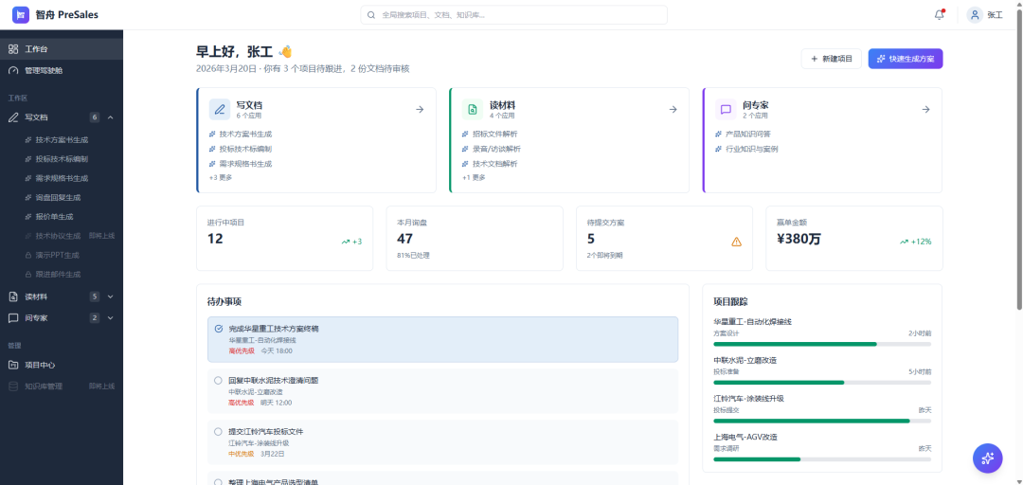Expand the 读材料 sidebar section
Screen dimensions: 1023x485
[110, 296]
